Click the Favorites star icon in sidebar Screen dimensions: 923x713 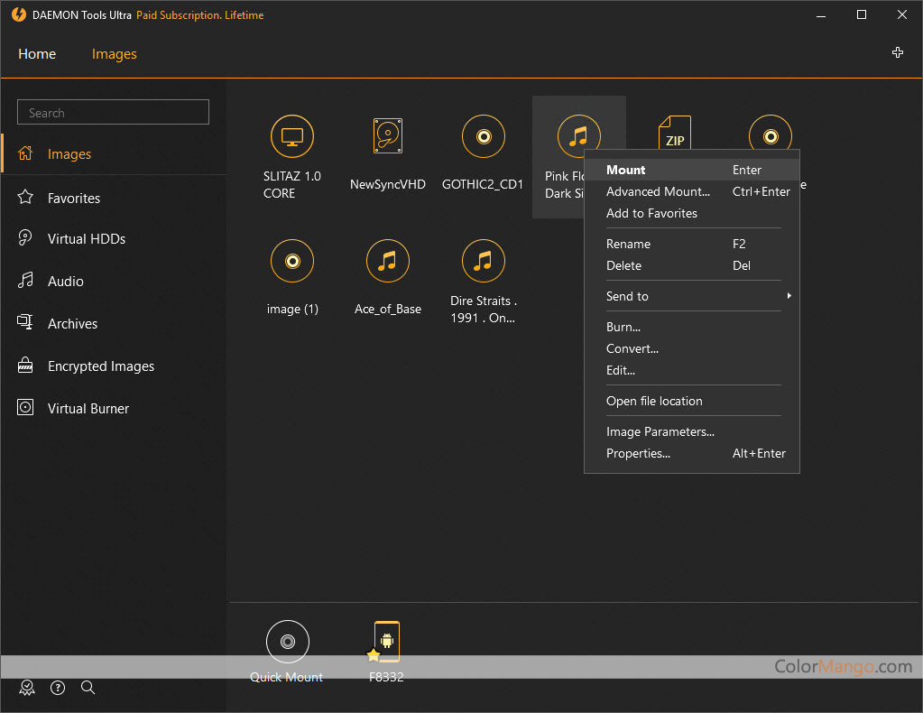point(25,198)
